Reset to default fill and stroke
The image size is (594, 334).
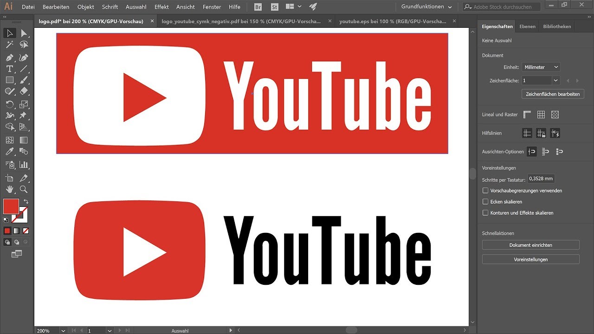pyautogui.click(x=6, y=220)
